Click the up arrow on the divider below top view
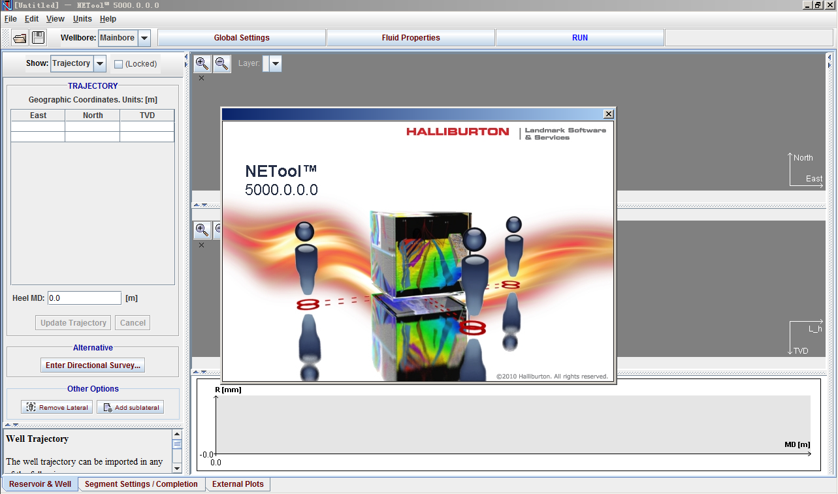The image size is (838, 494). click(196, 205)
